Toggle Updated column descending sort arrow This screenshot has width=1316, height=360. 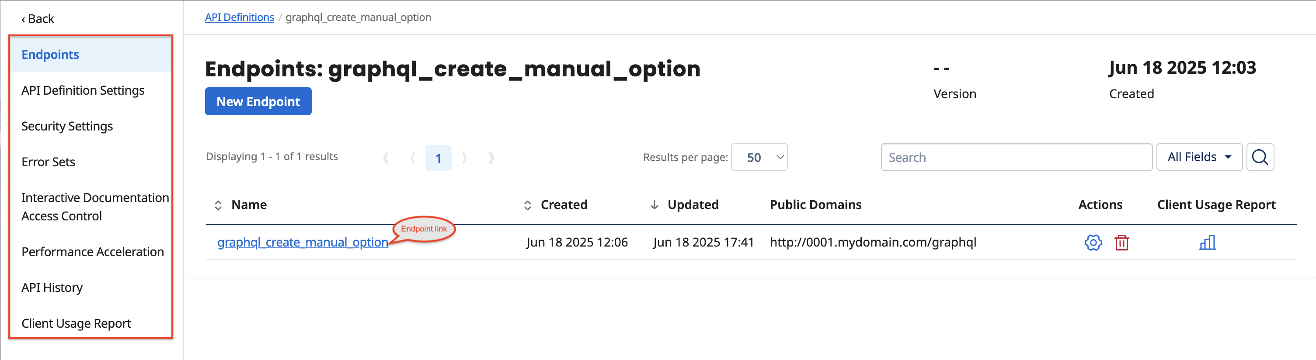[654, 205]
